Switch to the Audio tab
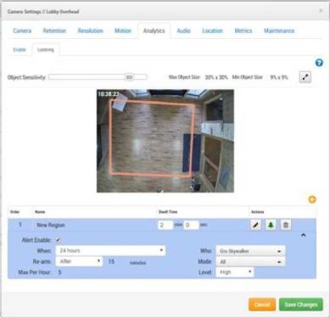330x318 pixels. click(183, 31)
